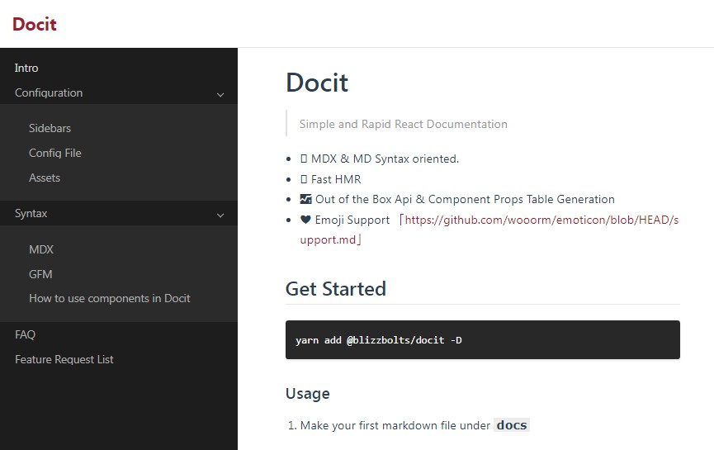Click the docs inline code label
The image size is (714, 450).
click(512, 425)
